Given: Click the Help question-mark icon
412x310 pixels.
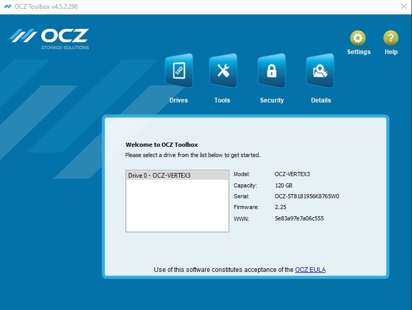Looking at the screenshot, I should click(390, 37).
